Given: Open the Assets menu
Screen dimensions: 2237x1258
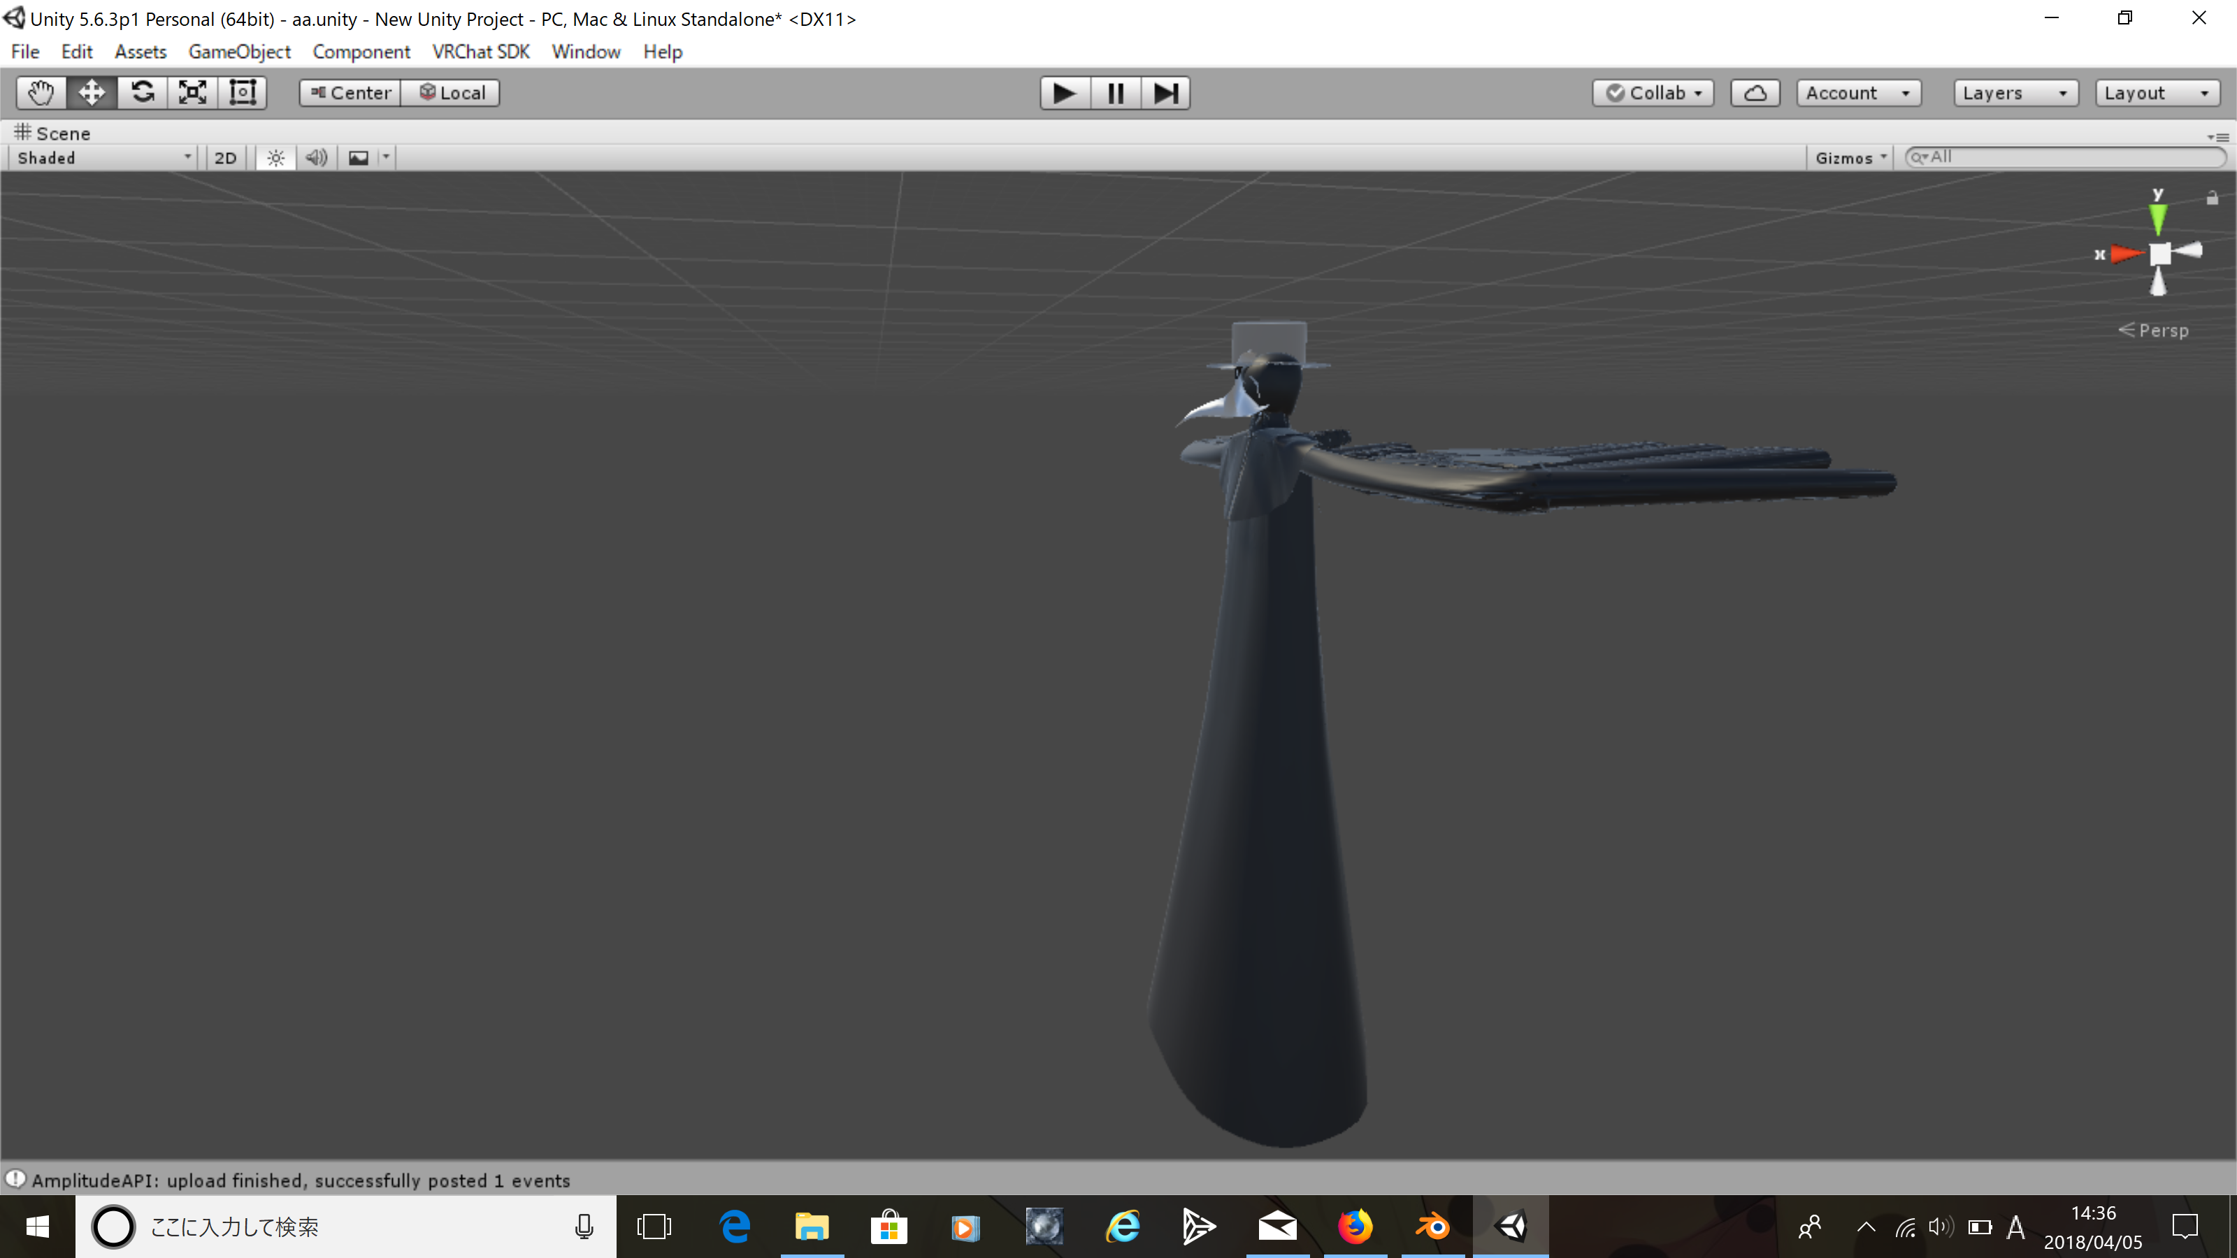Looking at the screenshot, I should click(140, 52).
